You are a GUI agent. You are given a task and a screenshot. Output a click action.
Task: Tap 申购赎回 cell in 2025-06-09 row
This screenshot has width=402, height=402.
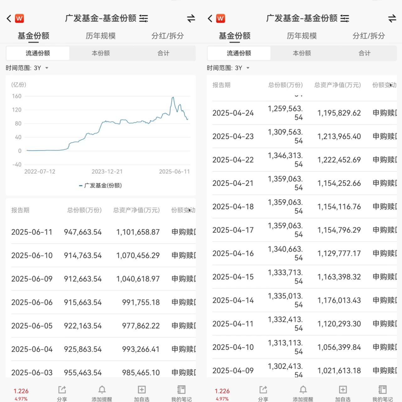pyautogui.click(x=184, y=279)
